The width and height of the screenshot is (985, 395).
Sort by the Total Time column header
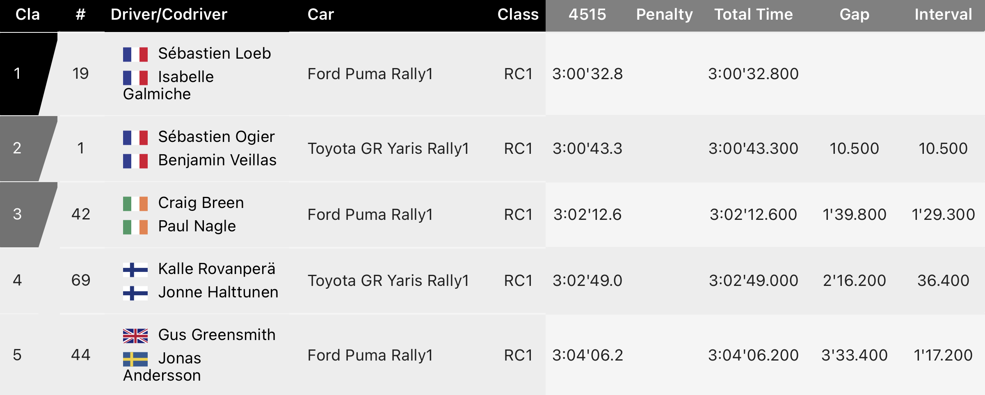point(754,15)
